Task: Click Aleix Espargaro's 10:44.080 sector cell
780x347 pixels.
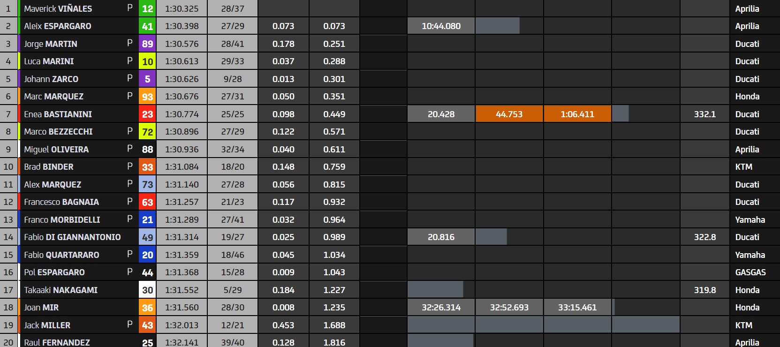Action: [x=441, y=26]
